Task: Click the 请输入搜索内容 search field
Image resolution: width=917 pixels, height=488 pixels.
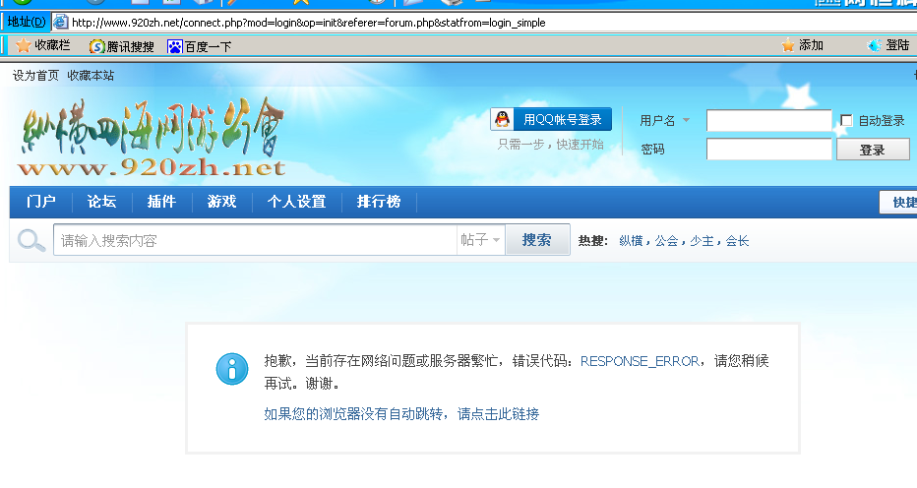Action: click(255, 240)
